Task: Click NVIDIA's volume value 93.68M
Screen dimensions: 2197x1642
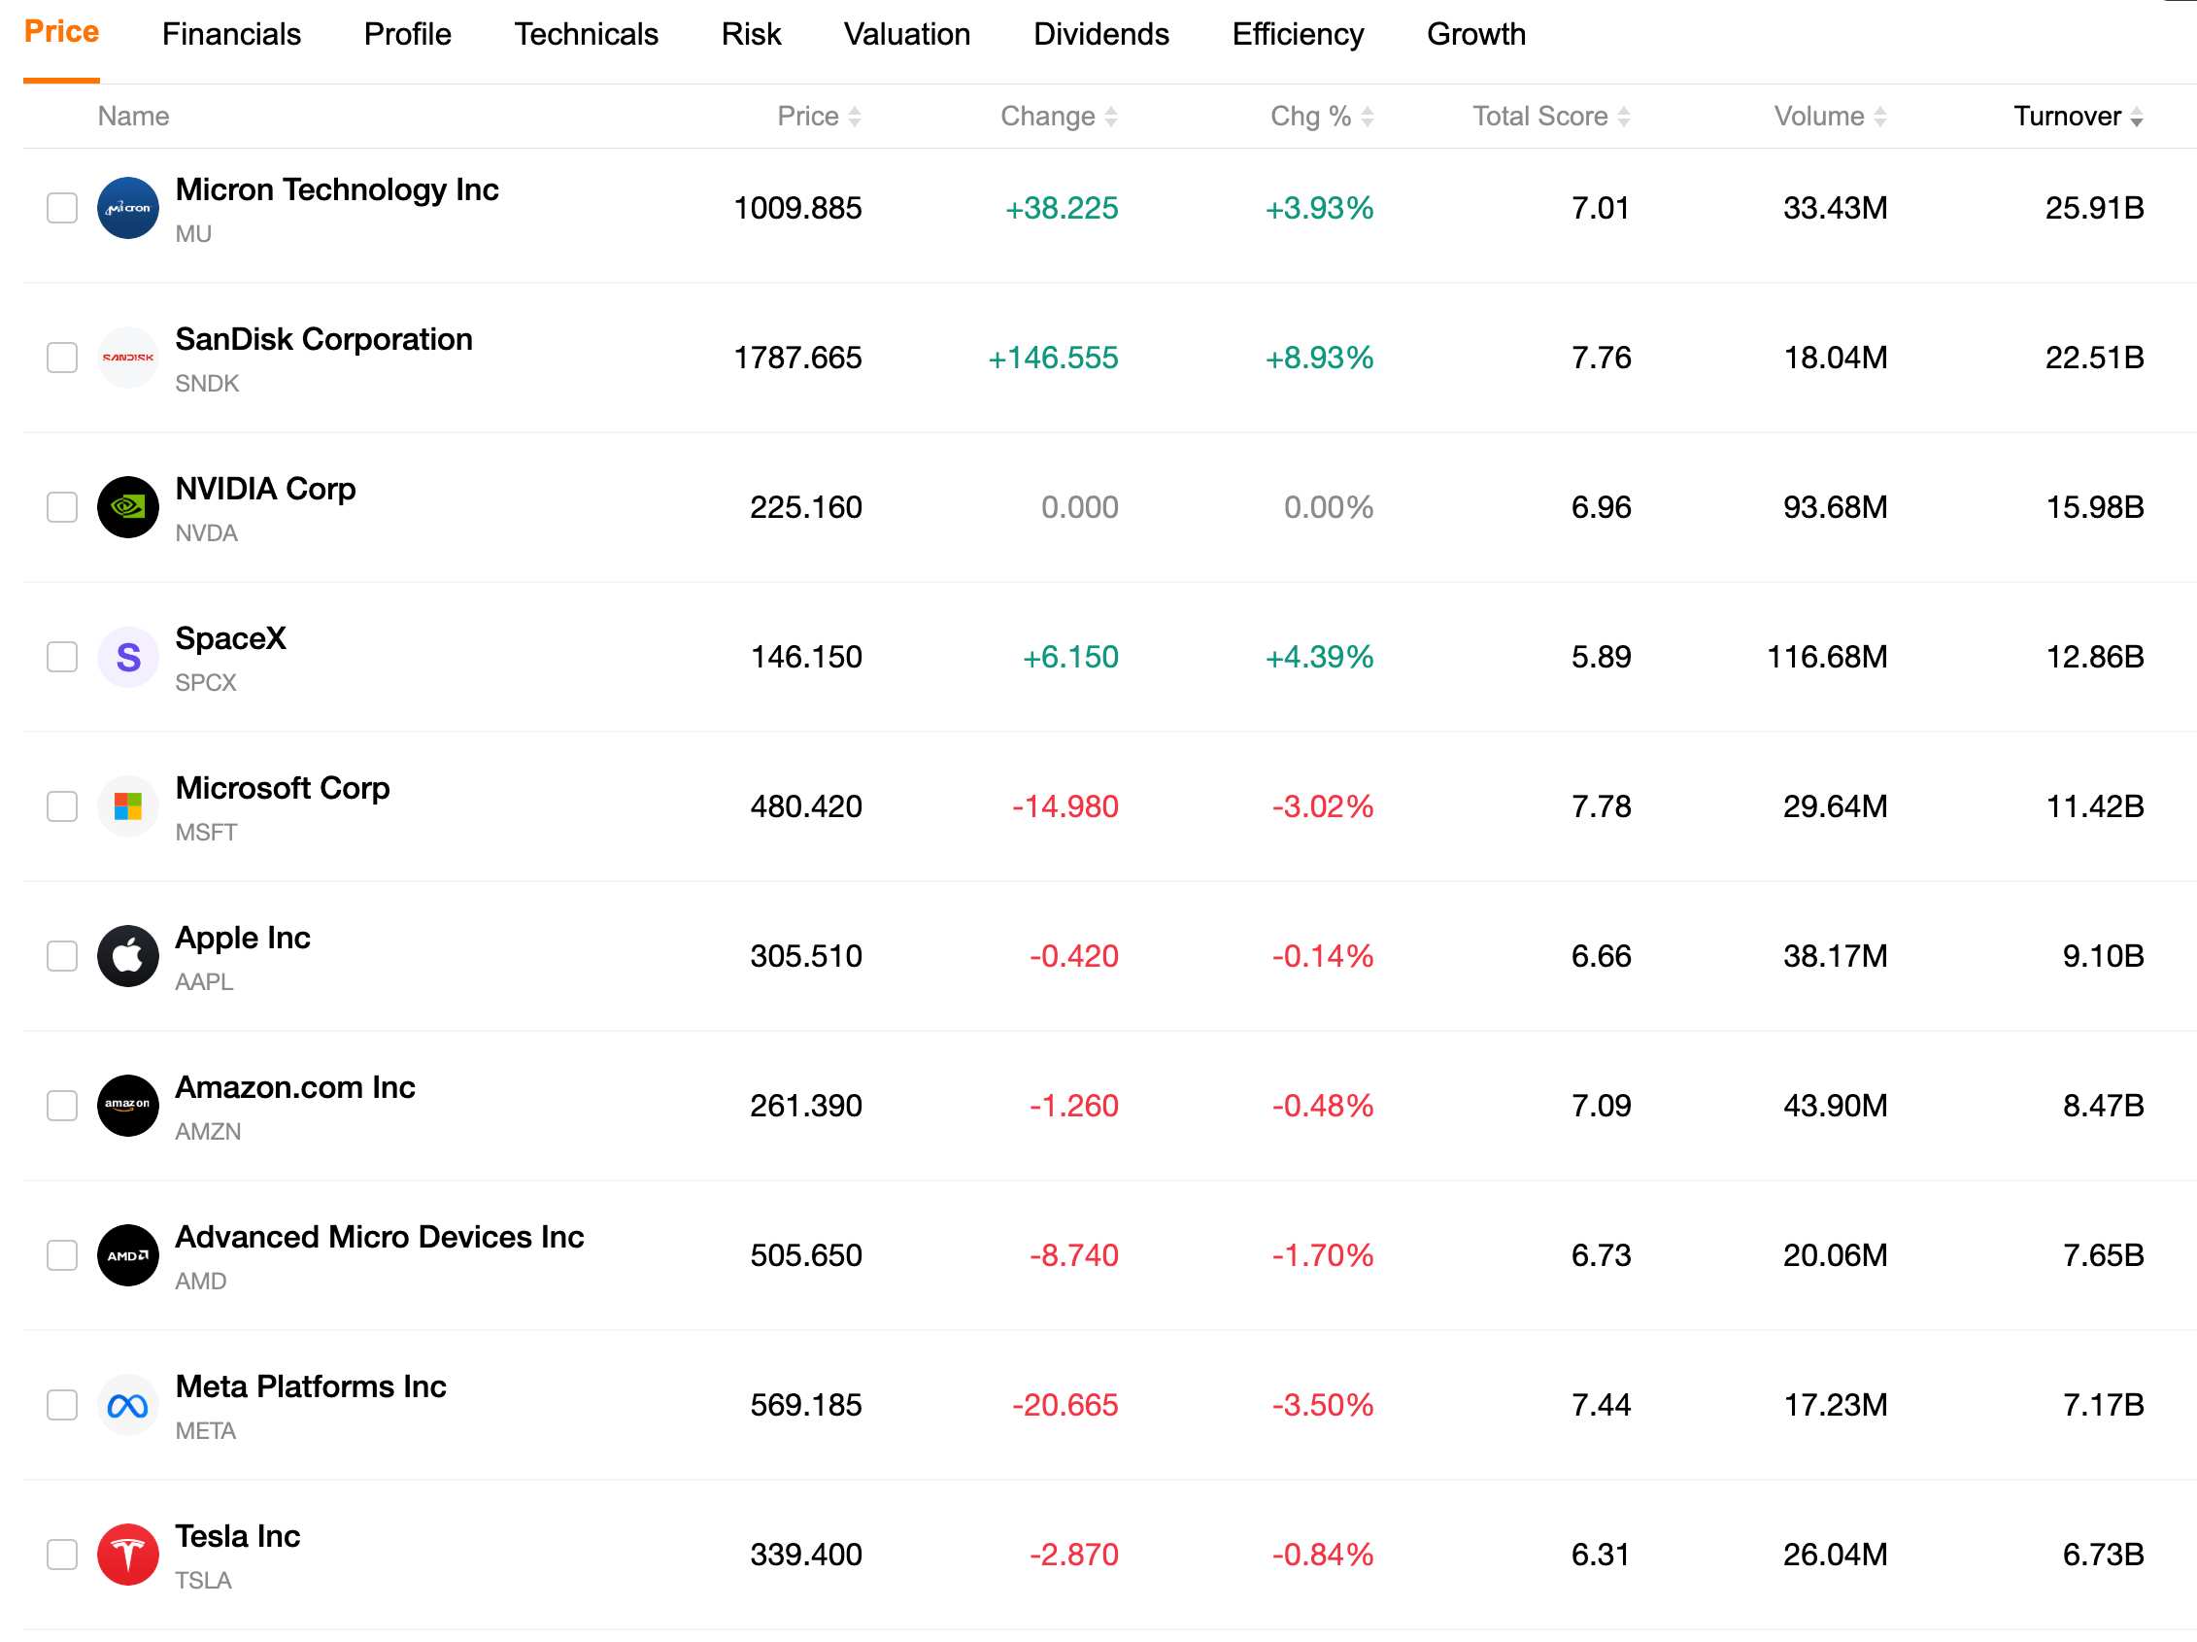Action: tap(1836, 507)
